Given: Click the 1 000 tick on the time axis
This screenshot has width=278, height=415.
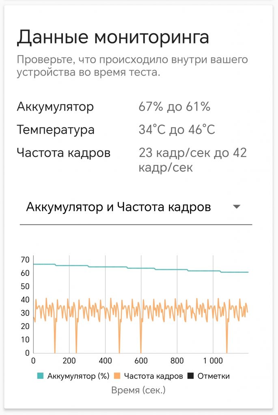Looking at the screenshot, I should [x=213, y=361].
